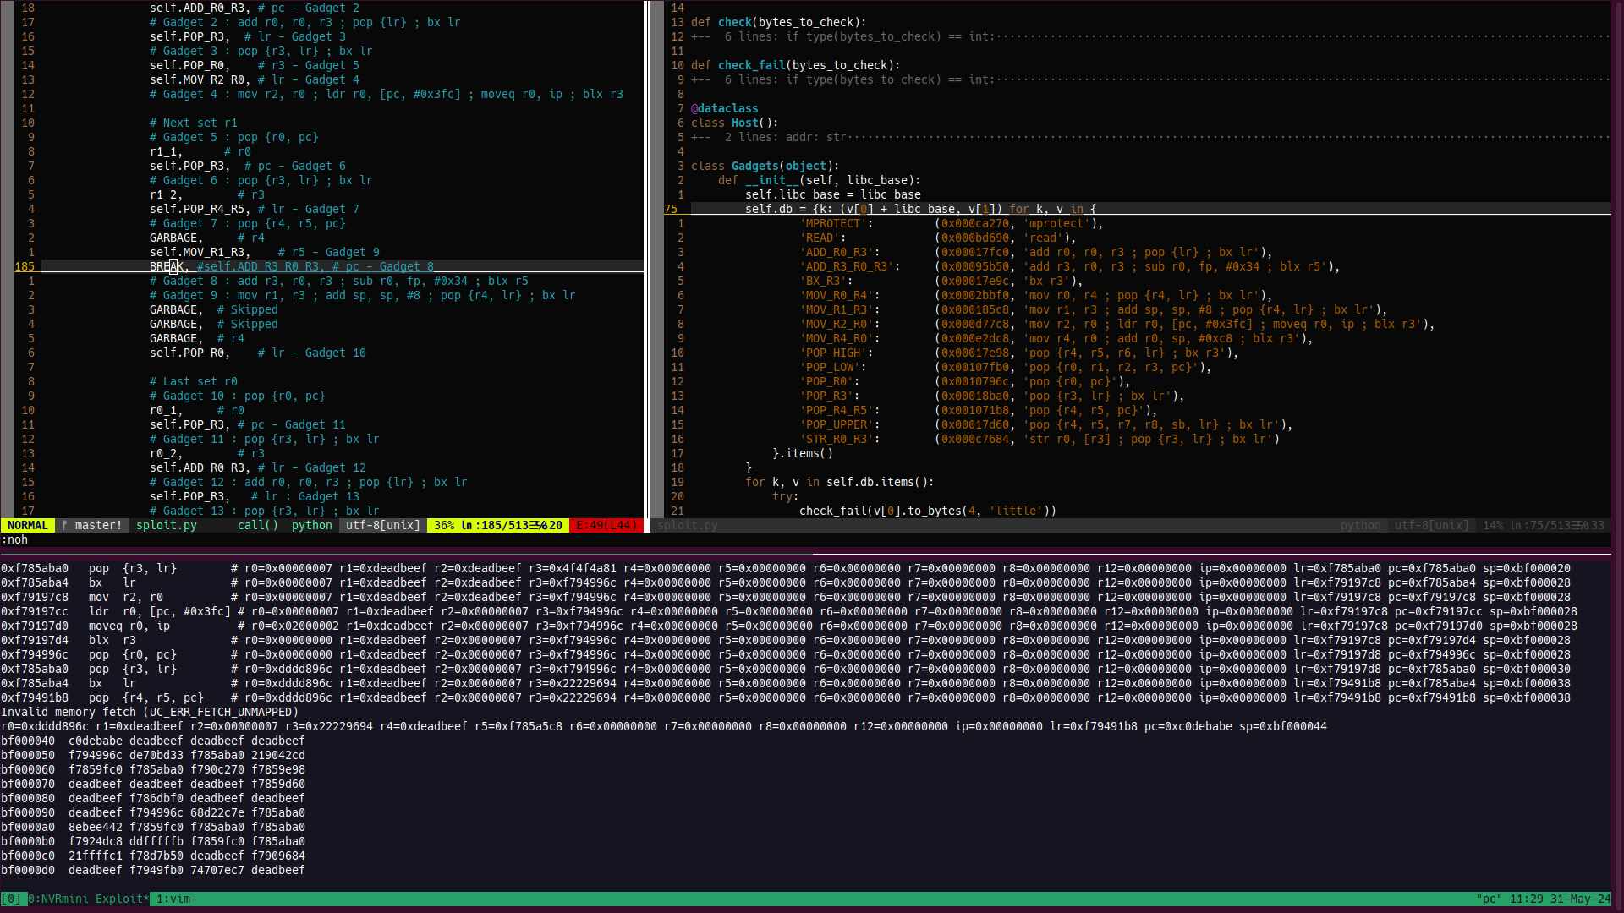Click the 14% ln:75/513 position in right statusline
Image resolution: width=1624 pixels, height=913 pixels.
point(1544,525)
